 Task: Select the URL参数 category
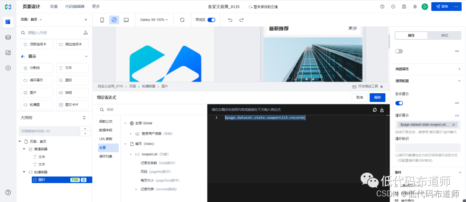coord(106,139)
